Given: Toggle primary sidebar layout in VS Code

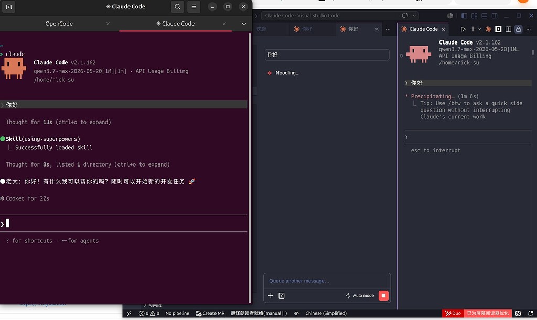Looking at the screenshot, I should click(465, 15).
